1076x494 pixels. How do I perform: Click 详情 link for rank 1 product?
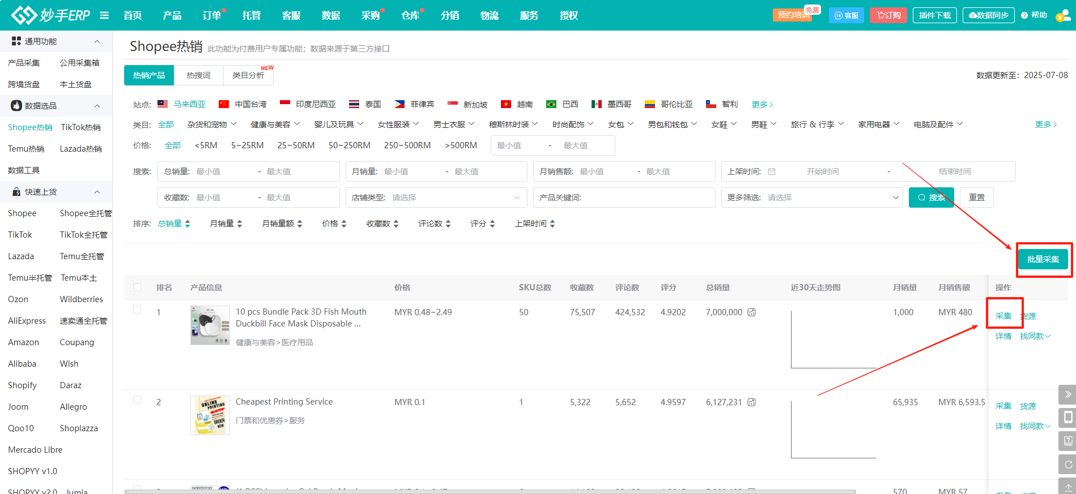(1003, 336)
